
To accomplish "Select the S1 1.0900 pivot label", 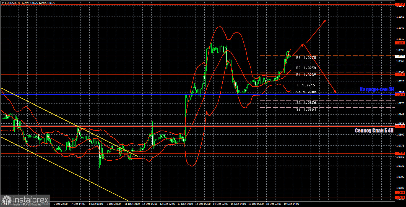I will [306, 92].
